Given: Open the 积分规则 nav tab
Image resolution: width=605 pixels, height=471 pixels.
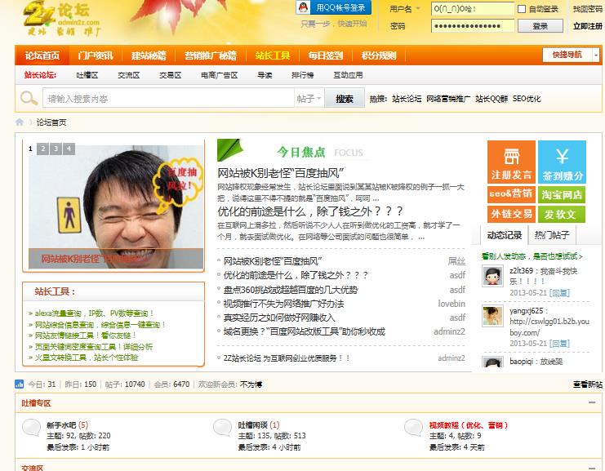Looking at the screenshot, I should click(379, 56).
